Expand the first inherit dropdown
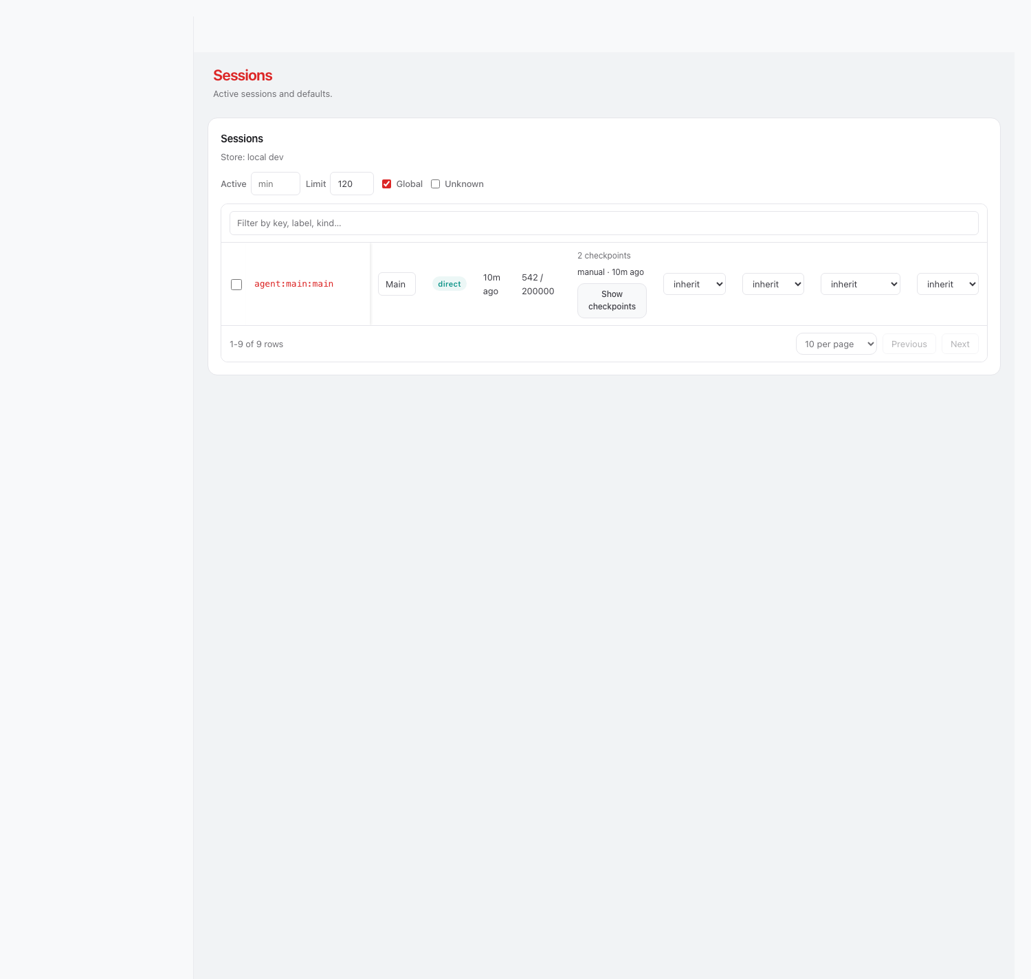 [x=694, y=285]
